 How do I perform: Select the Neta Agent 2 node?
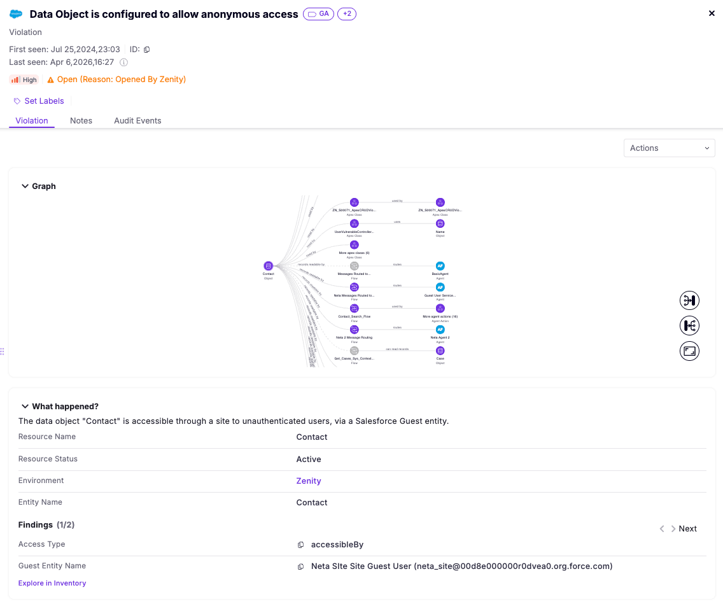click(x=440, y=330)
